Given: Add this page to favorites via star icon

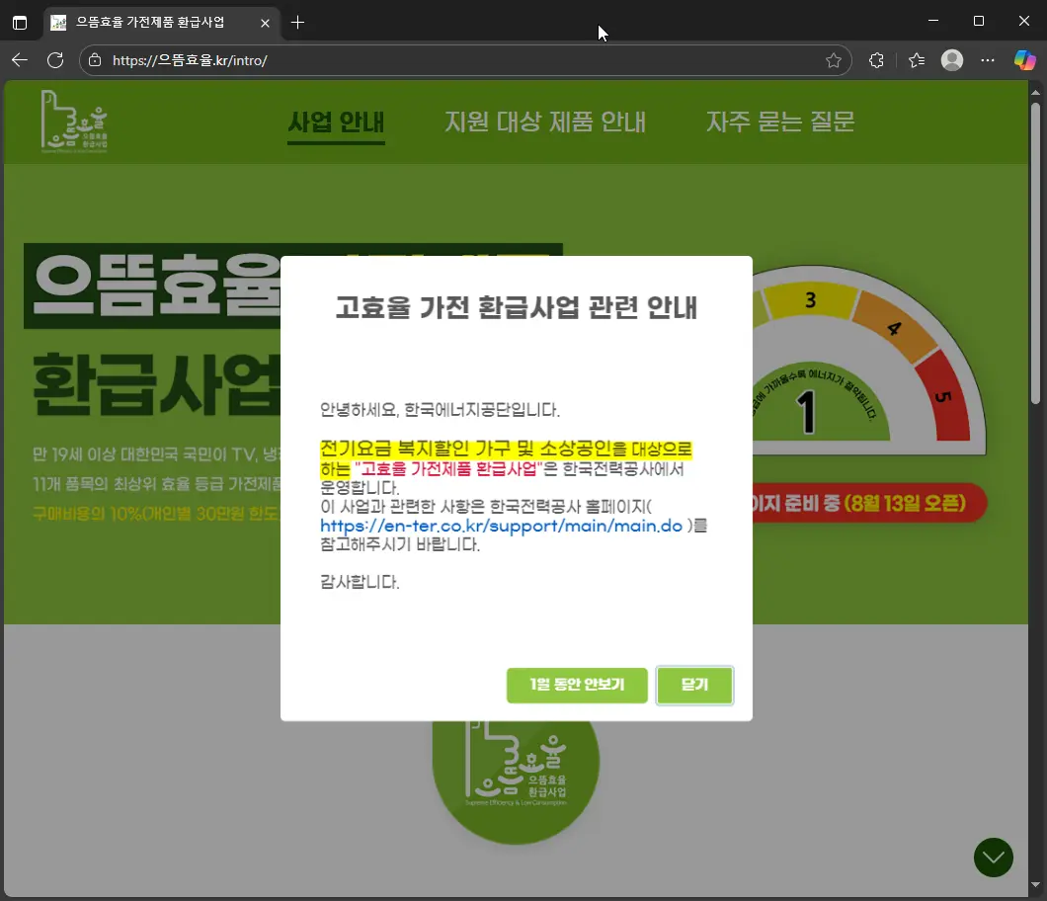Looking at the screenshot, I should tap(833, 60).
